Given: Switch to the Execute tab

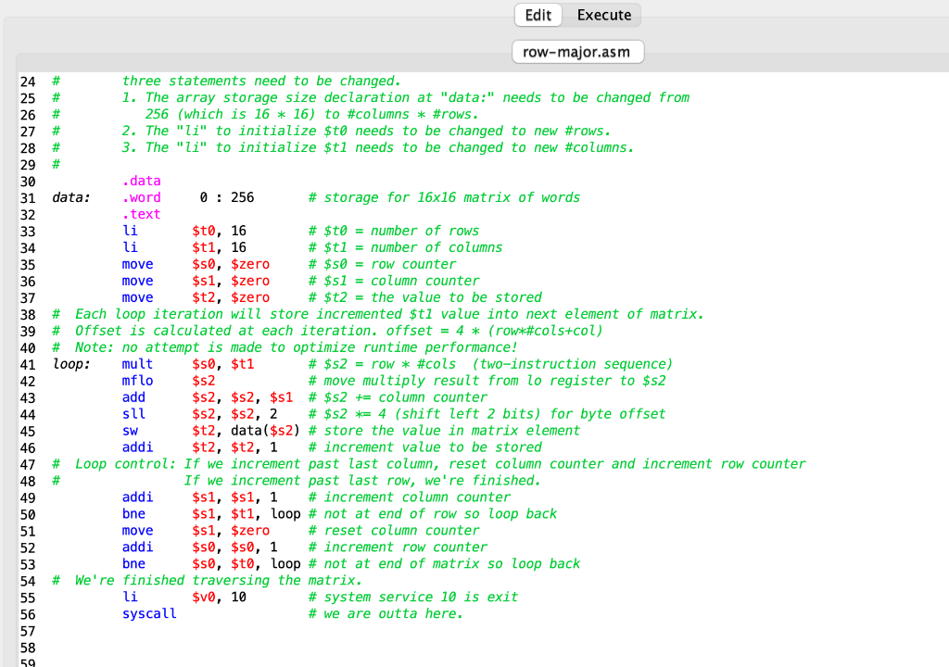Looking at the screenshot, I should point(603,15).
